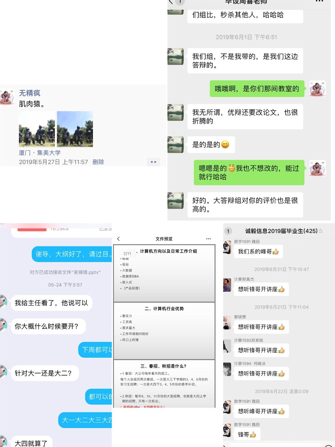The image size is (335, 447).
Task: Open the two-dot like and comment button
Action: coord(154,162)
